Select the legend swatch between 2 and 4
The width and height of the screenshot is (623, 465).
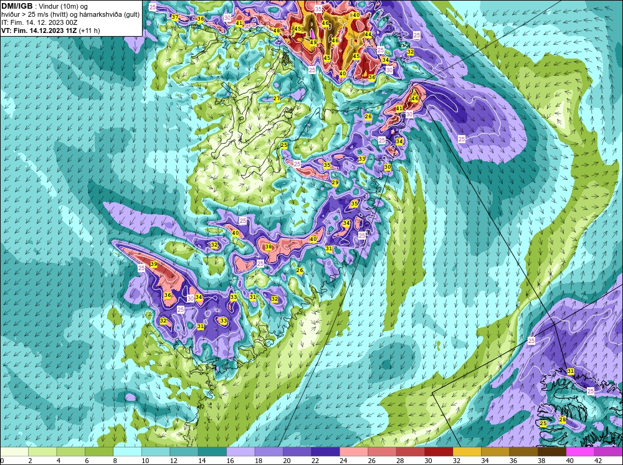click(x=42, y=452)
